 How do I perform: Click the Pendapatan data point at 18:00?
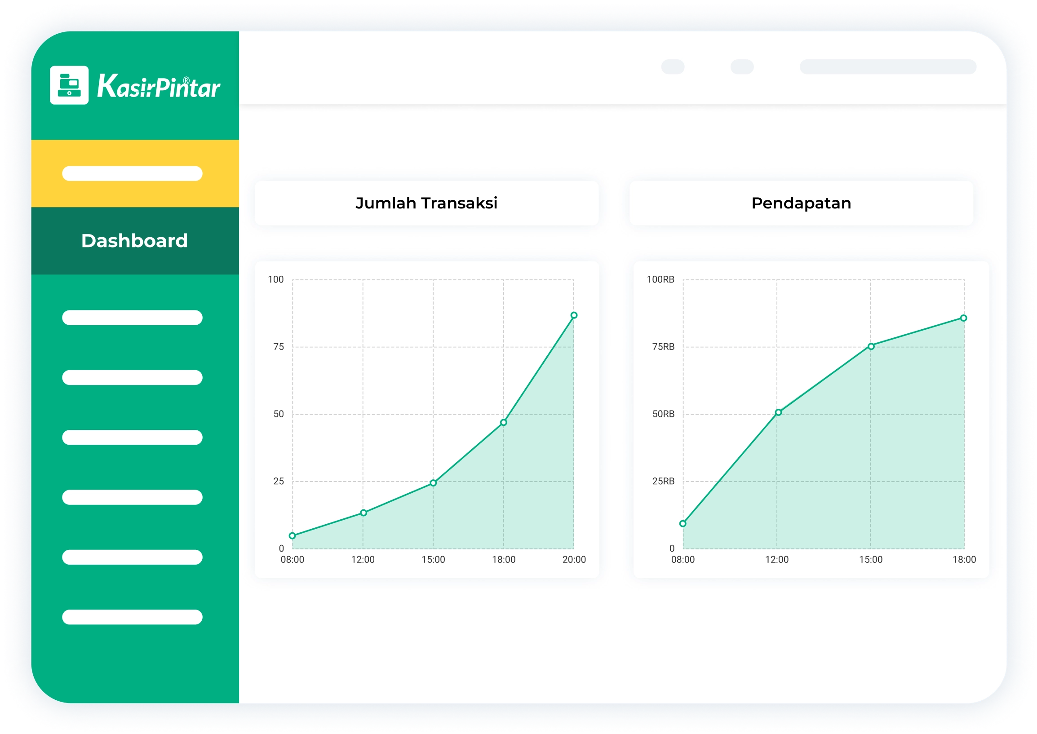point(963,318)
